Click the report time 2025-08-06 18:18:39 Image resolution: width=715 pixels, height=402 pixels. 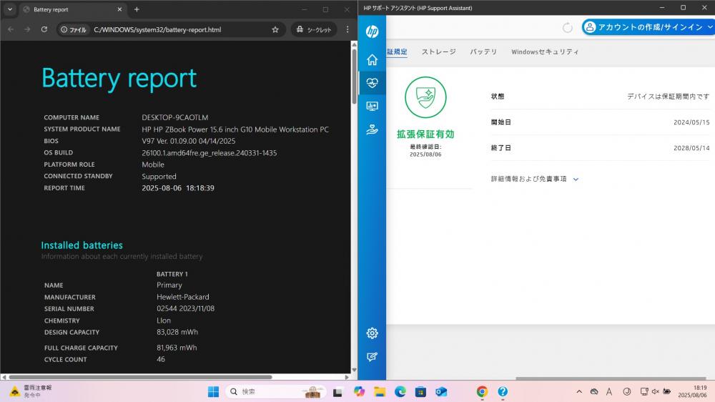tap(178, 188)
